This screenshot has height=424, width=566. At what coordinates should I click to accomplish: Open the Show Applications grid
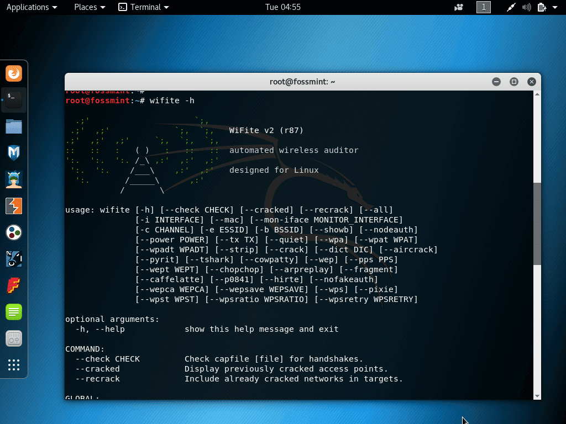pyautogui.click(x=13, y=365)
